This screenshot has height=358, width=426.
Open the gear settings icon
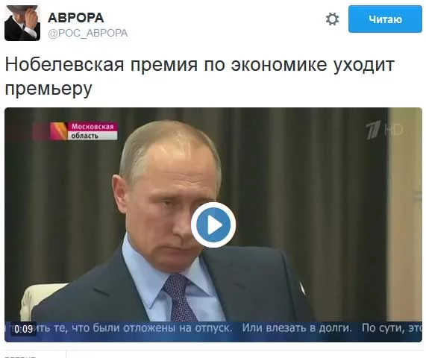[x=332, y=19]
